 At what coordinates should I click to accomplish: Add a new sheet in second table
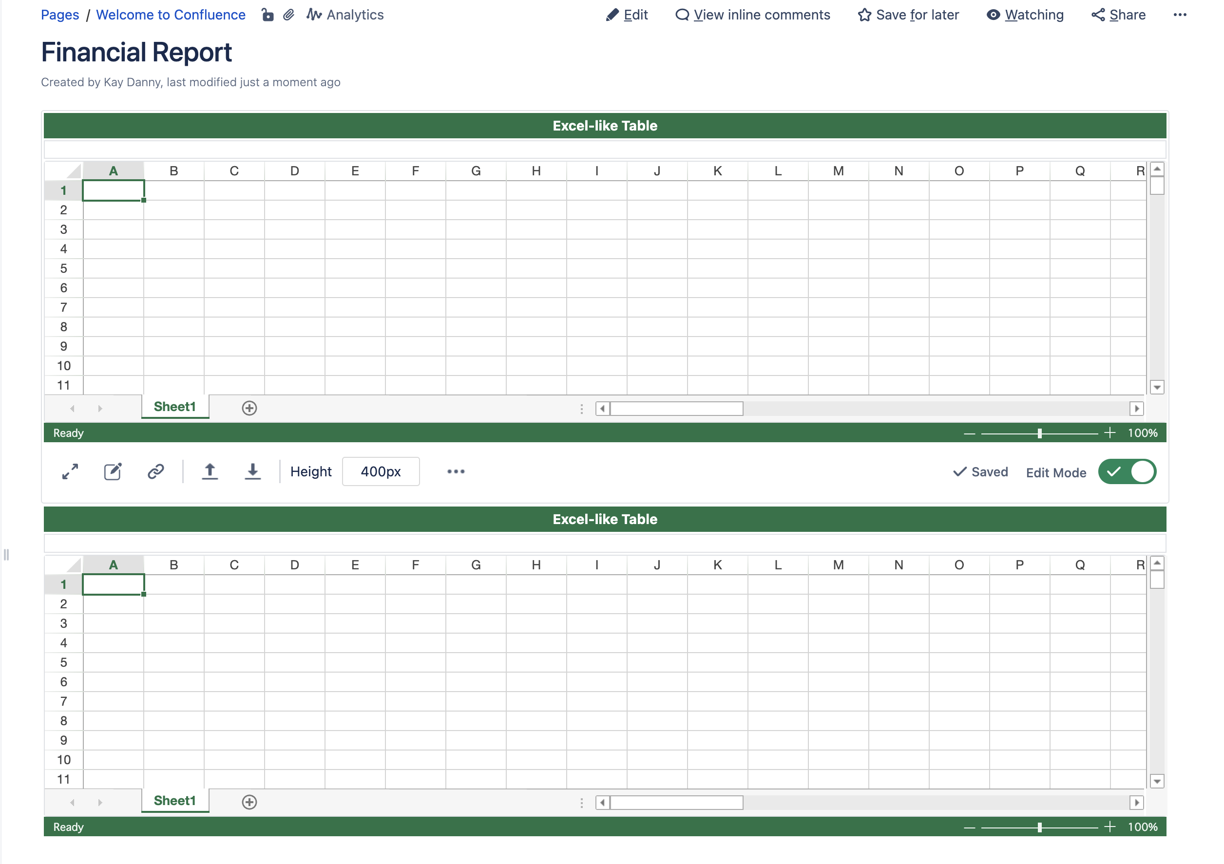pos(249,802)
